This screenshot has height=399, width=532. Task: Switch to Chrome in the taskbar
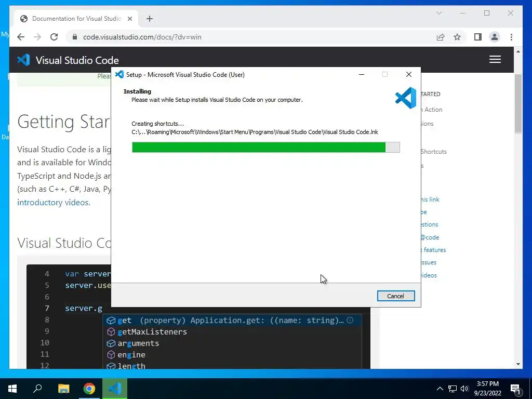(89, 389)
